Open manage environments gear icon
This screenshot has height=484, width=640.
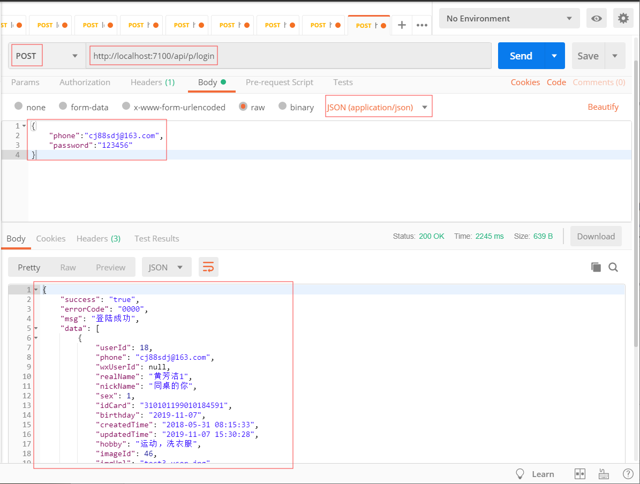(623, 18)
